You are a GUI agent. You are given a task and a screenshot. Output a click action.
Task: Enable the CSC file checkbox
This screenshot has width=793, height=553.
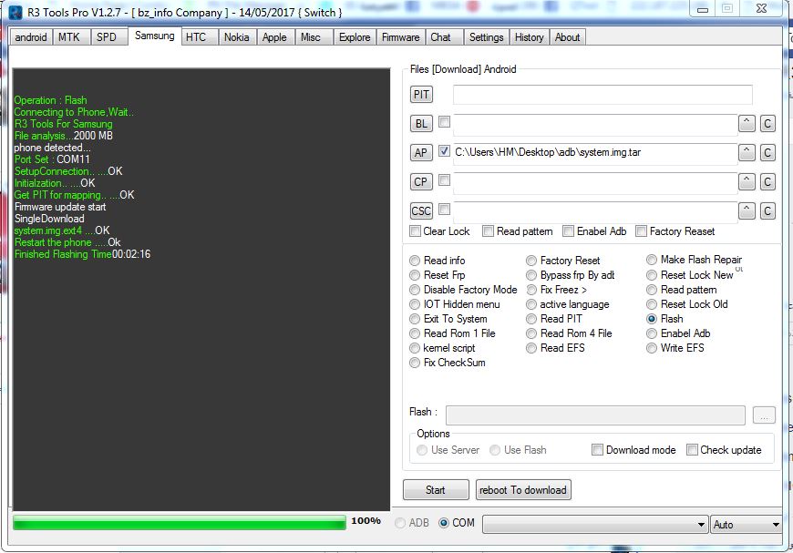[x=444, y=209]
